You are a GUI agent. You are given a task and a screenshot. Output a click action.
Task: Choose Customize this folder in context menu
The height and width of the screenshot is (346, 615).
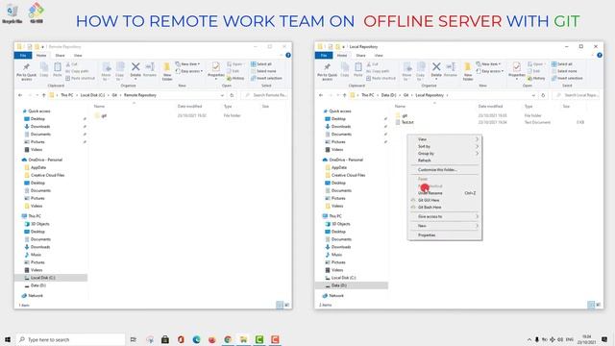pos(444,170)
